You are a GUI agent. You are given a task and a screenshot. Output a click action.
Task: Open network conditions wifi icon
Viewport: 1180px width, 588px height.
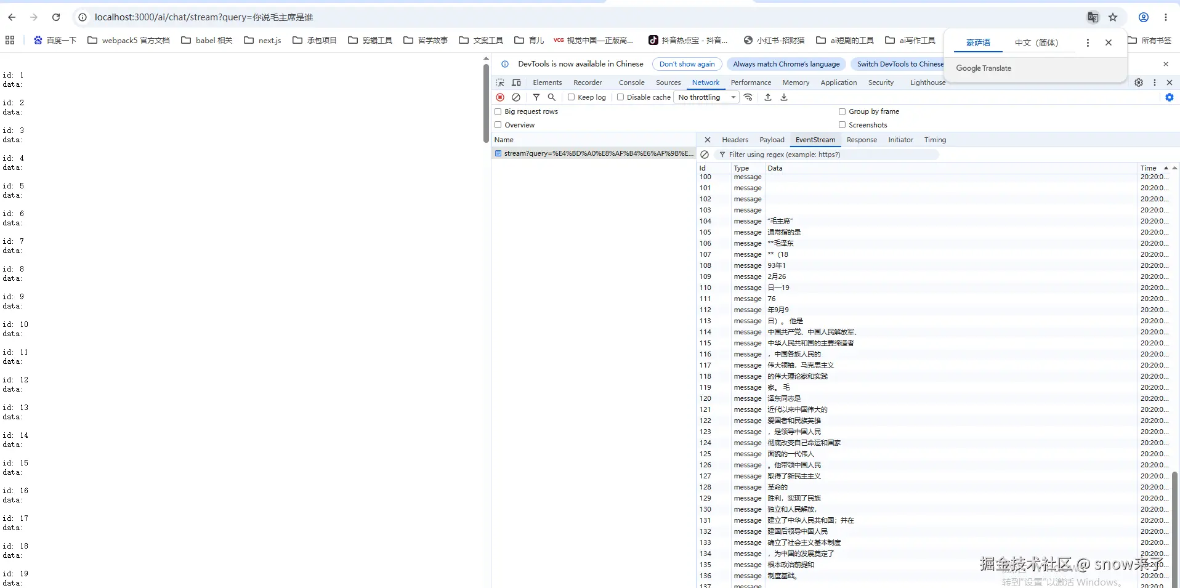point(748,97)
